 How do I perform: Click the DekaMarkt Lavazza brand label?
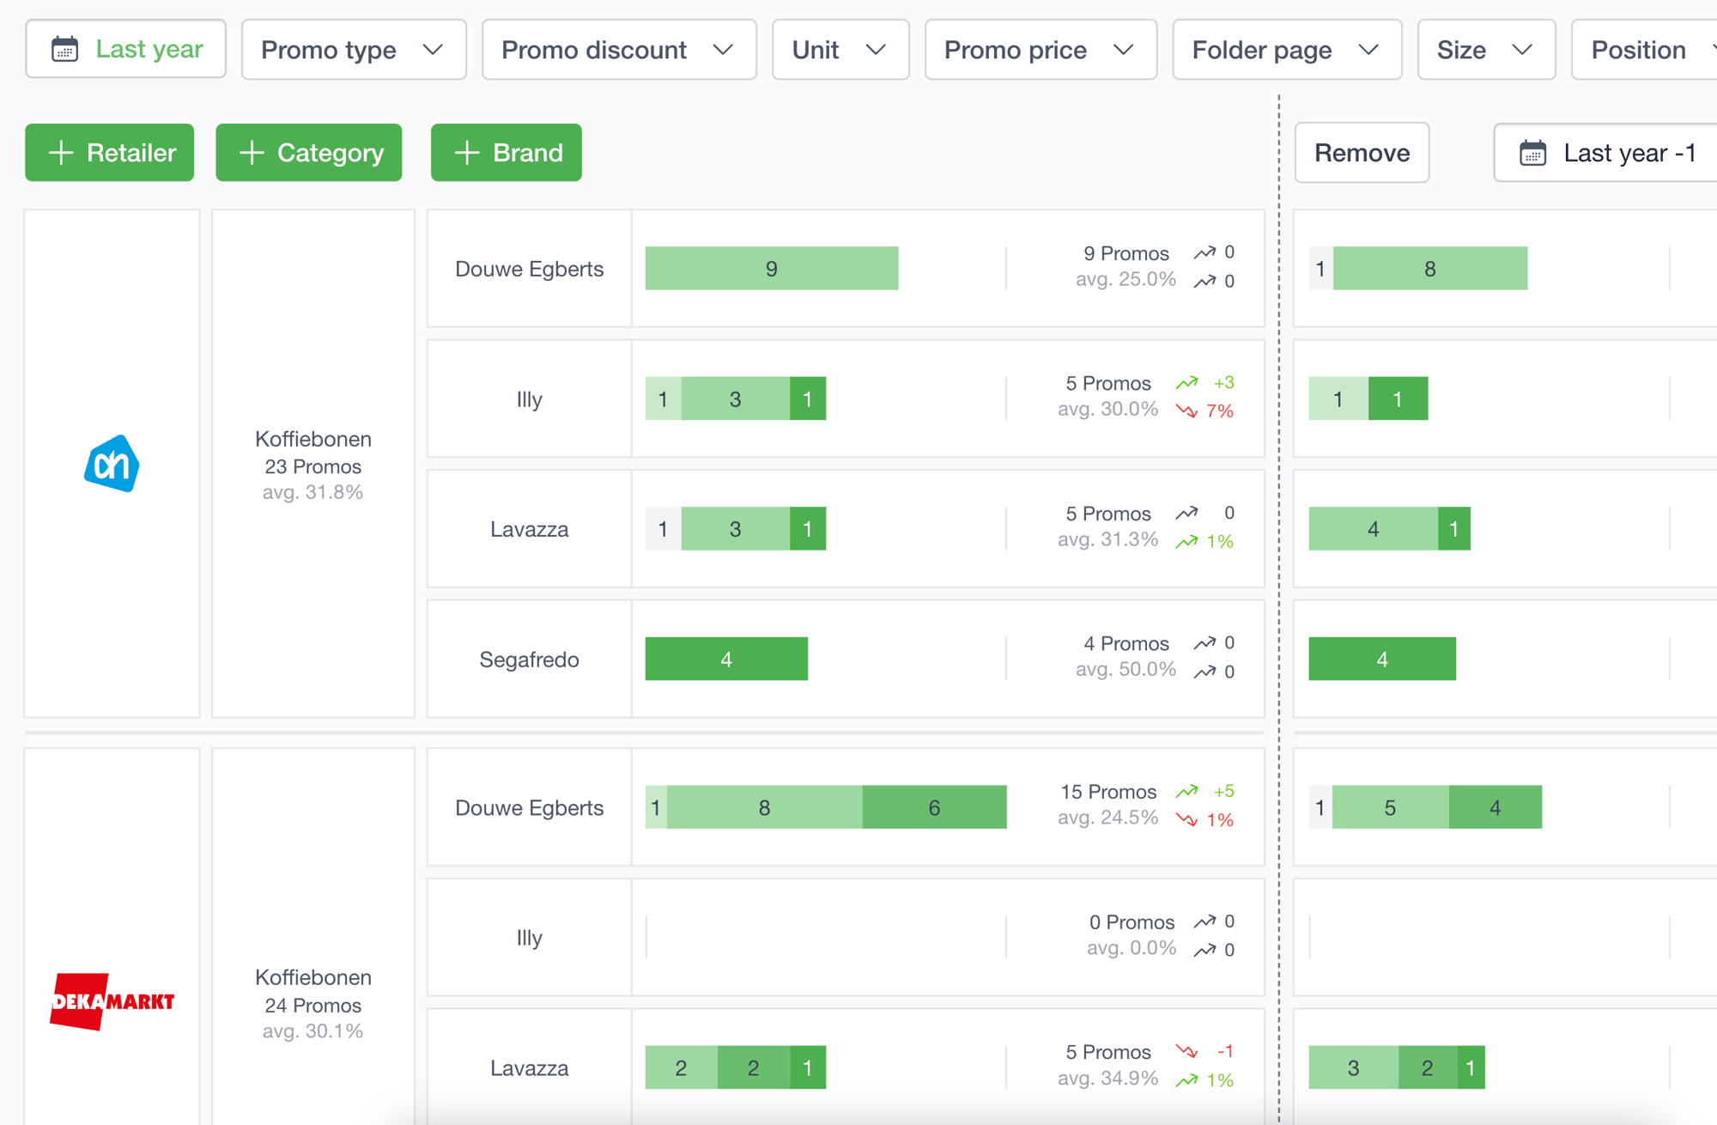click(530, 1068)
